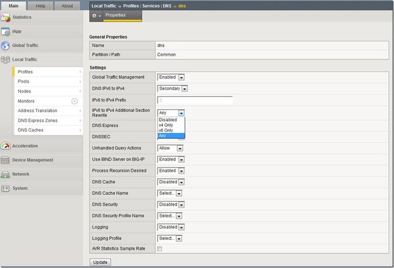Switch to the Help tab
Image resolution: width=394 pixels, height=268 pixels.
click(40, 5)
